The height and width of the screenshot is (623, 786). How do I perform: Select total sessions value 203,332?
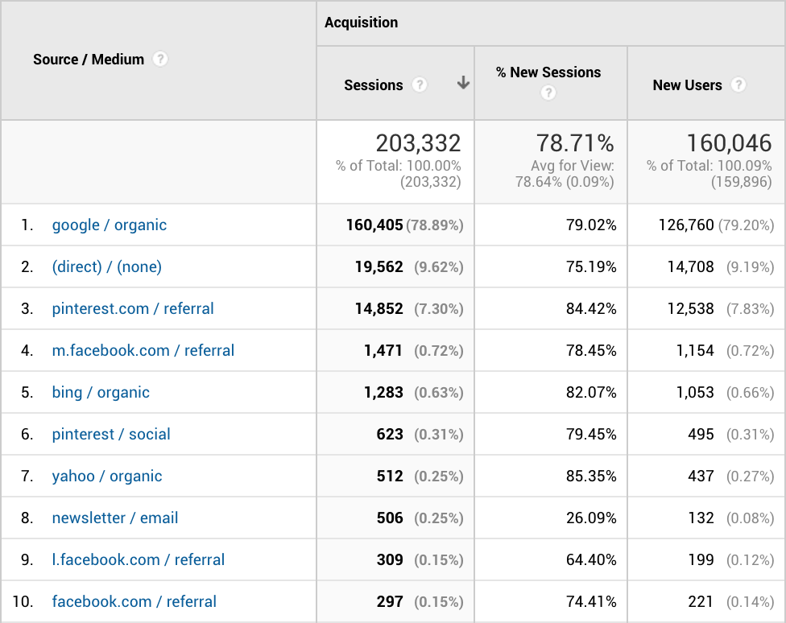tap(418, 143)
